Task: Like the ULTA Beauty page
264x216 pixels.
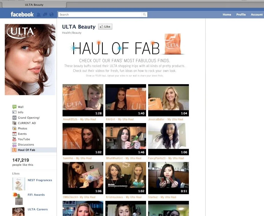Action: point(105,27)
